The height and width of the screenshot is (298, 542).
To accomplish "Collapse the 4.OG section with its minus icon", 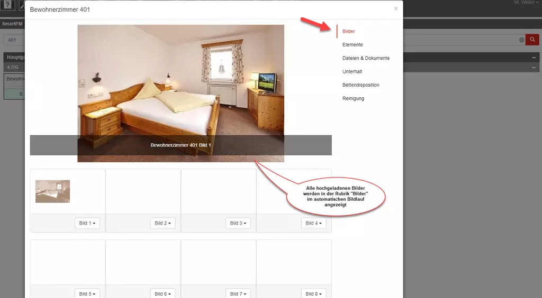I will pos(534,68).
